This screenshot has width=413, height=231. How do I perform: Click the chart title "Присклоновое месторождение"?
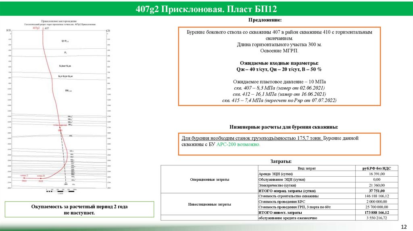point(59,21)
